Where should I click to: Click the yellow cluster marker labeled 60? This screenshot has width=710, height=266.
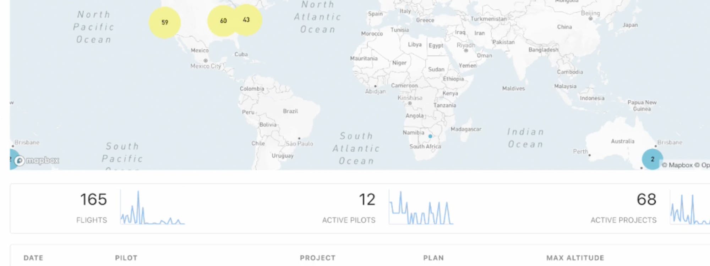[222, 21]
